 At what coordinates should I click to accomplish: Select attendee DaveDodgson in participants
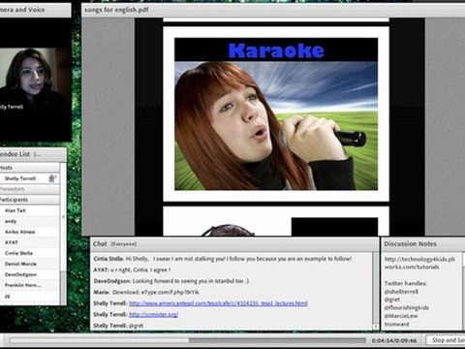30,274
